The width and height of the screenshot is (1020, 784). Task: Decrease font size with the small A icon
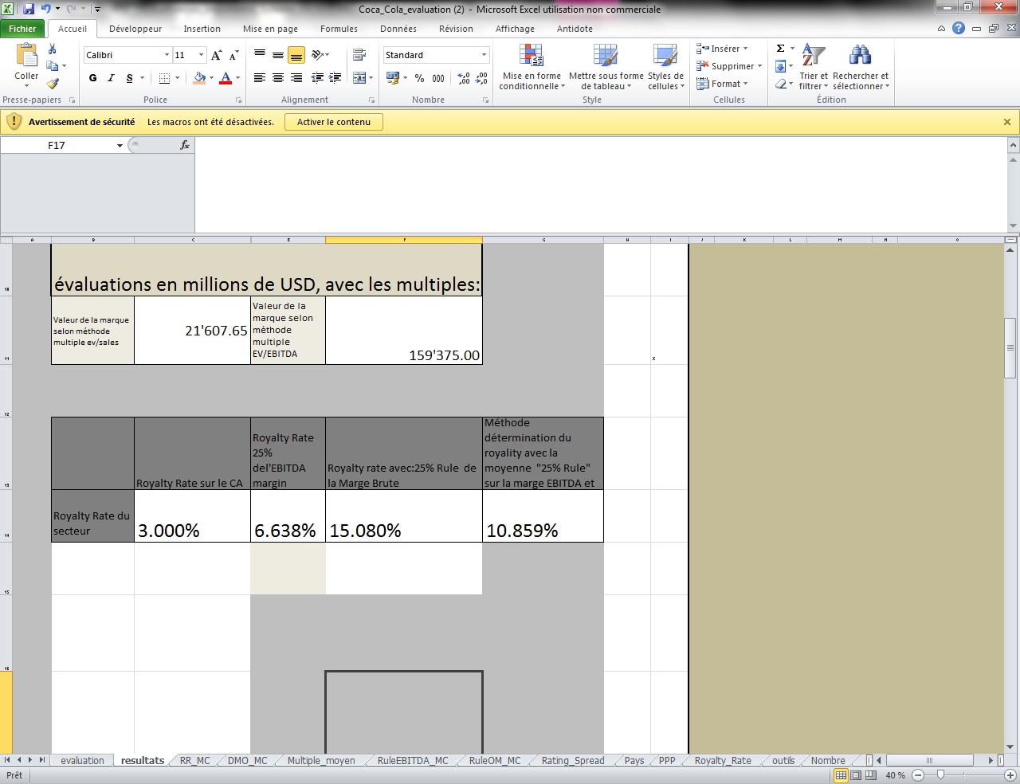[233, 55]
